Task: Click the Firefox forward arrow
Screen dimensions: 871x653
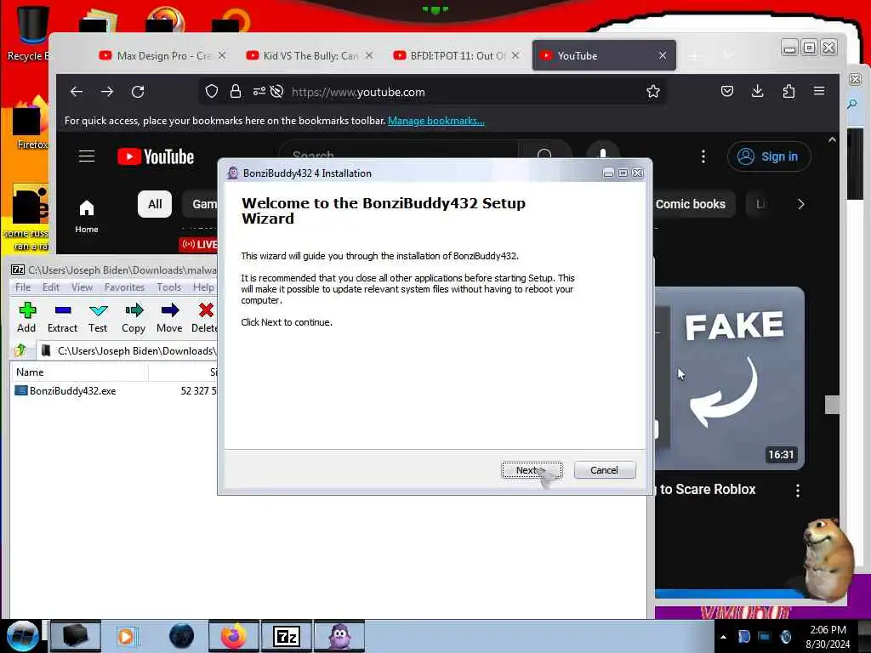Action: click(x=107, y=92)
